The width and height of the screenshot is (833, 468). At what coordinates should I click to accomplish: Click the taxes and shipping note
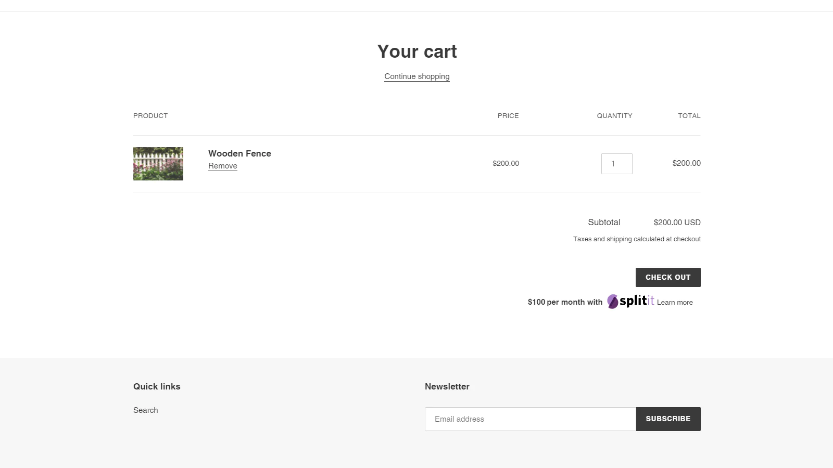[x=637, y=239]
